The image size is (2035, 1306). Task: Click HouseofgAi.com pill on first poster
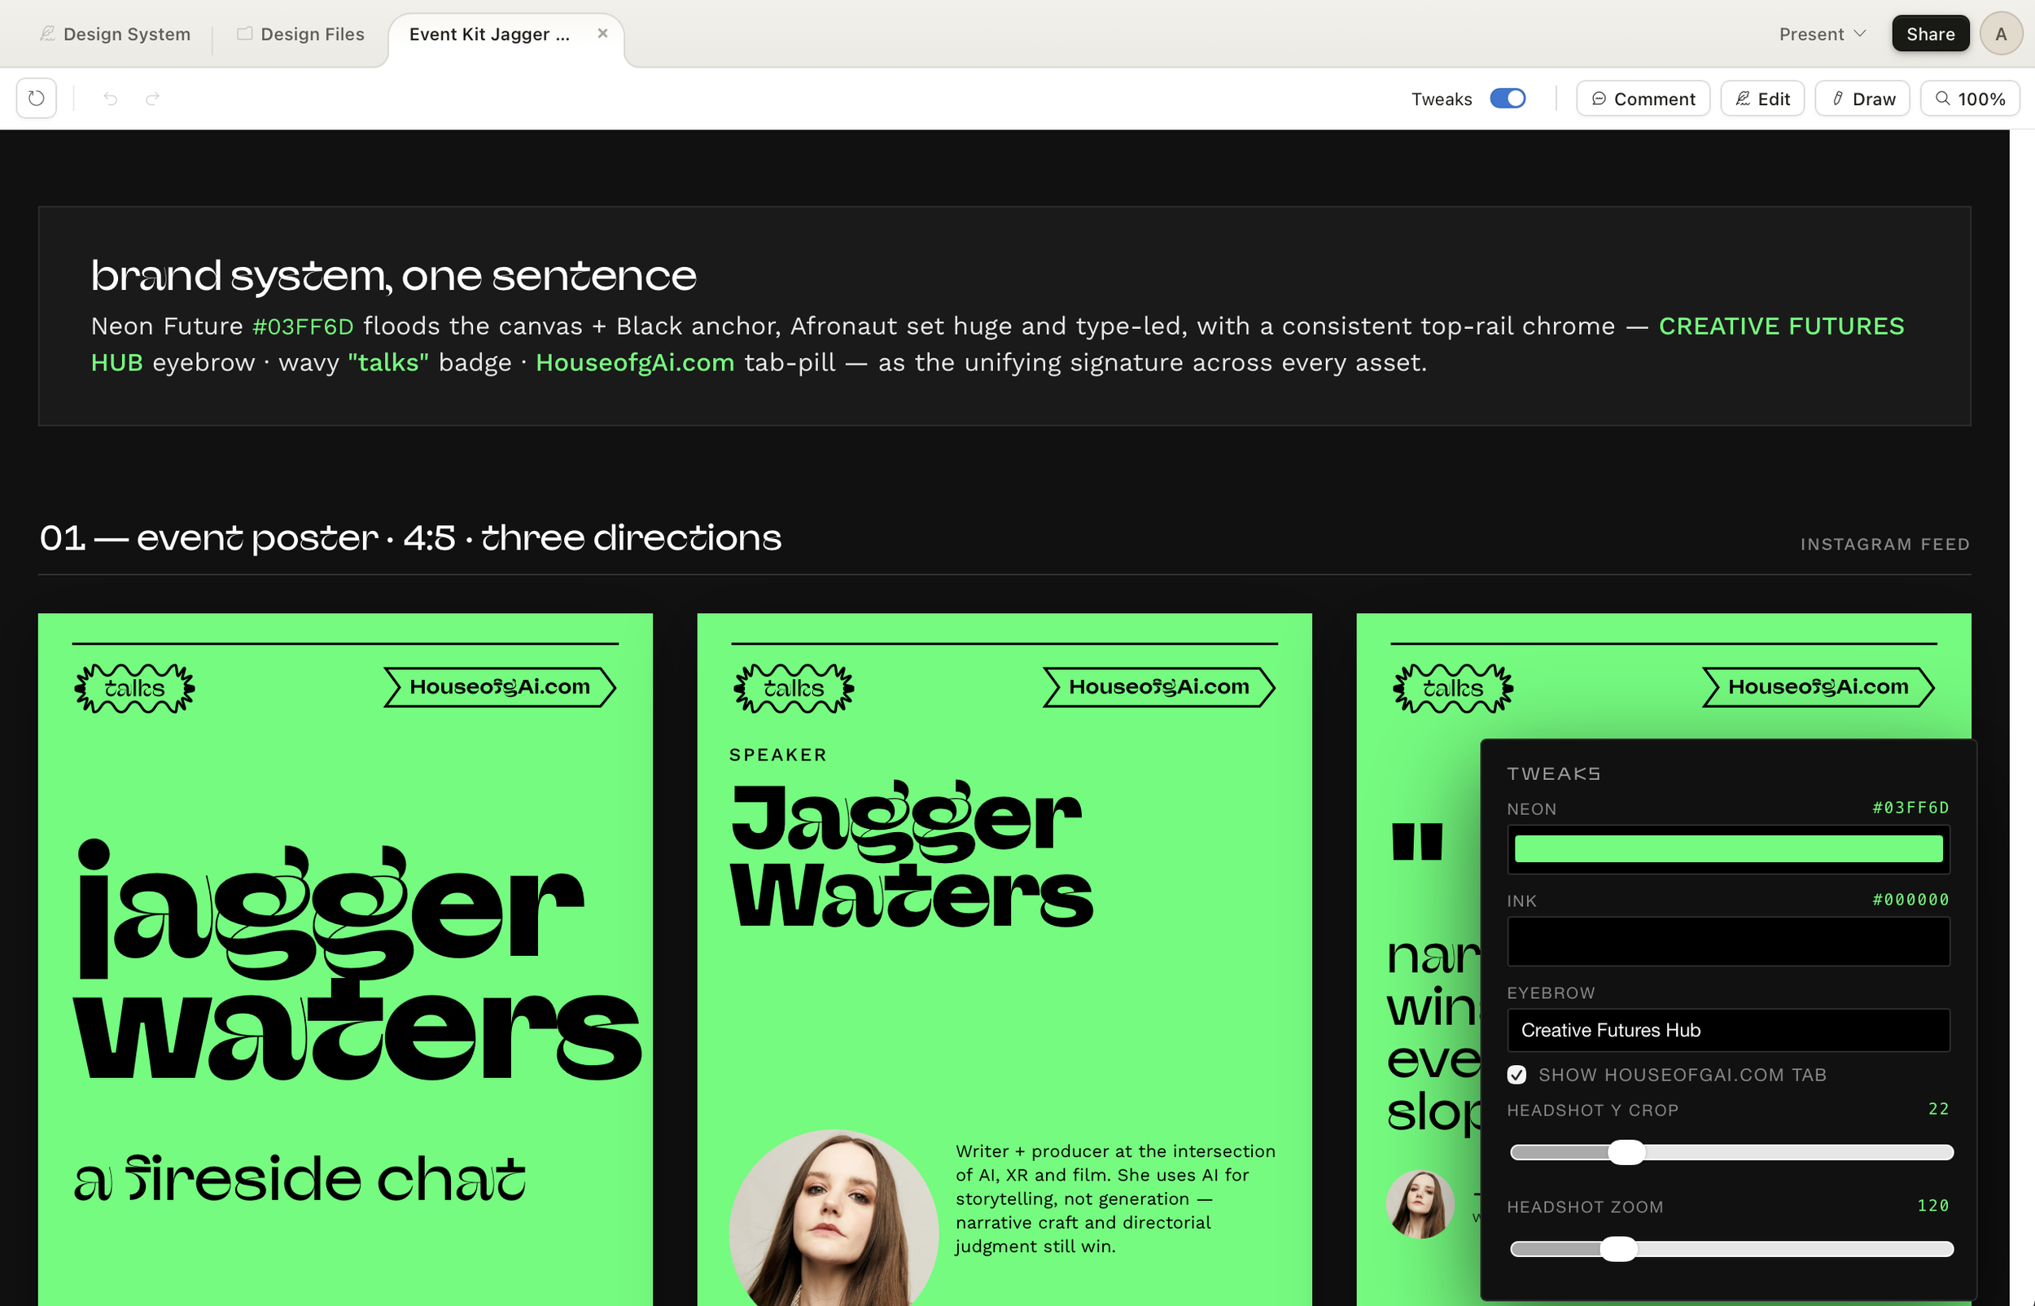(500, 687)
